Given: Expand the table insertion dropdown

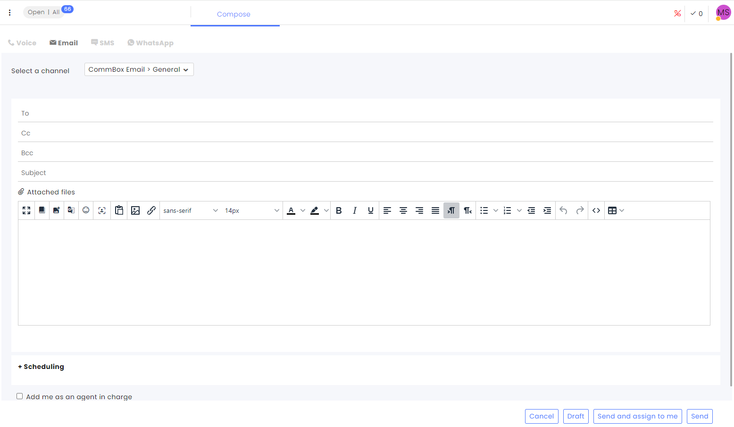Looking at the screenshot, I should (x=622, y=210).
